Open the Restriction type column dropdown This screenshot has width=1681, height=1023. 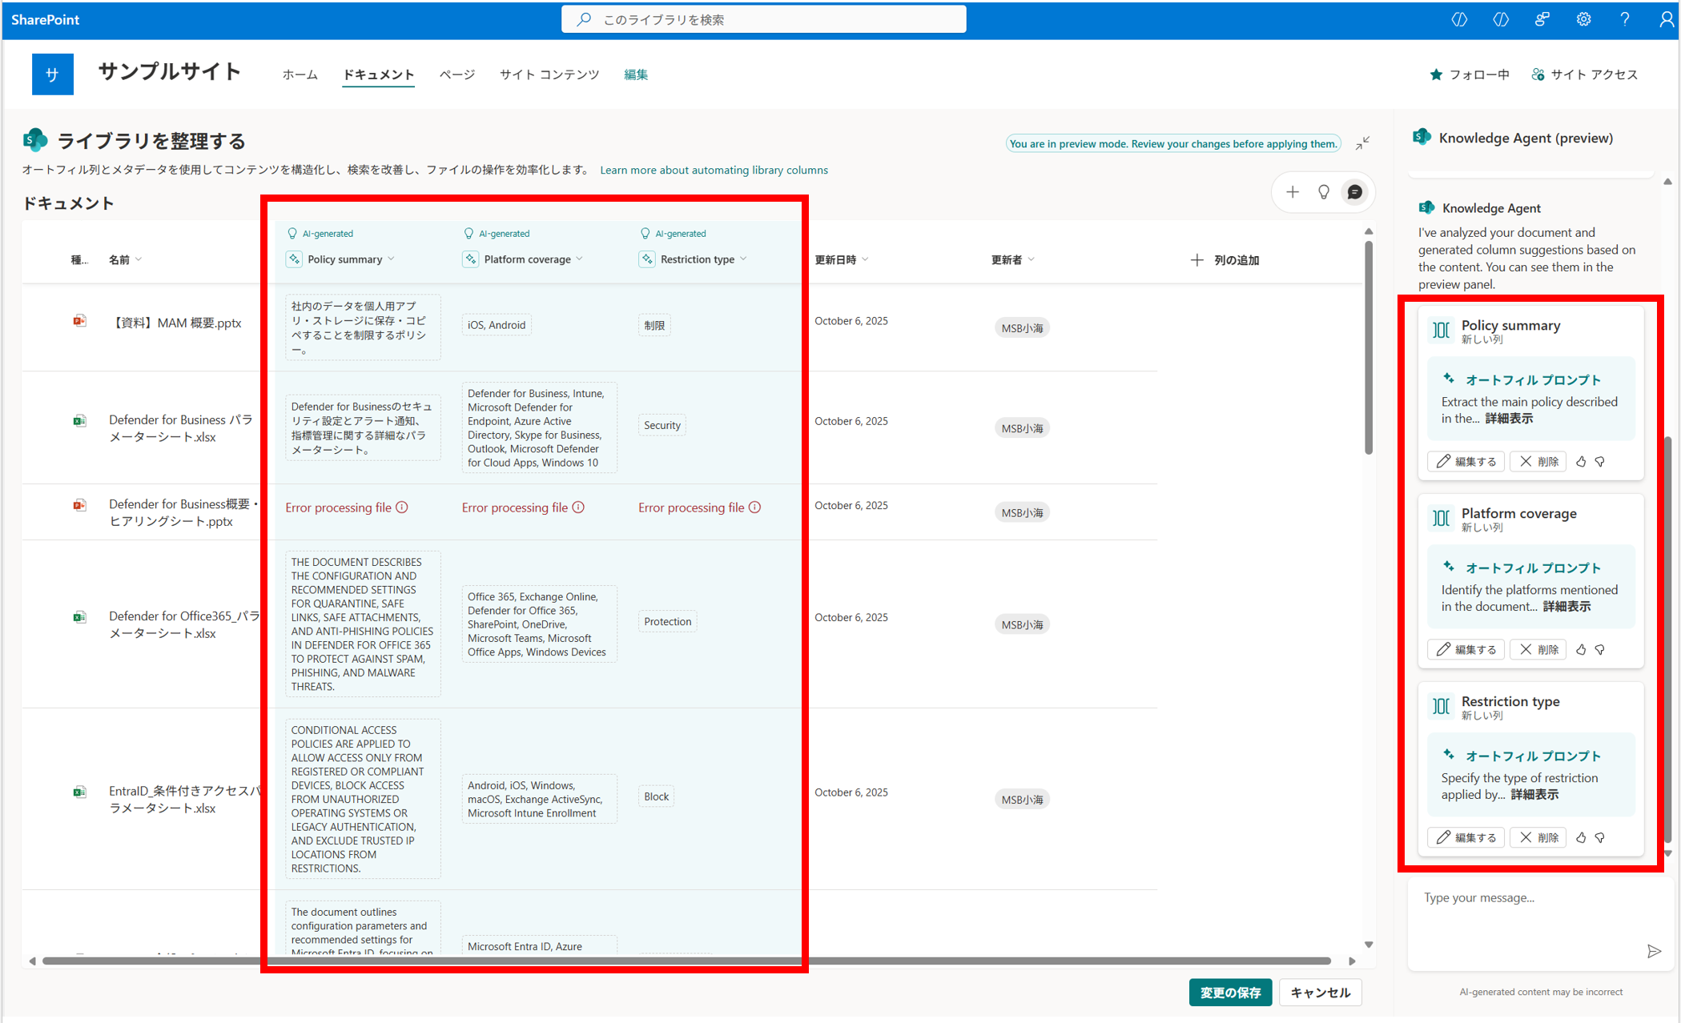[x=744, y=259]
